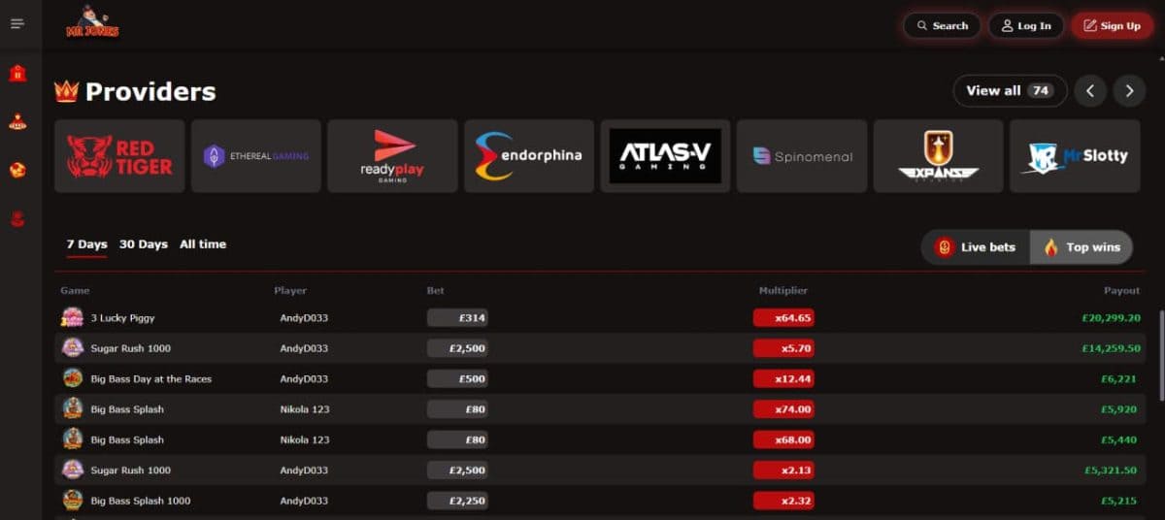Viewport: 1165px width, 520px height.
Task: Click the Payout column header
Action: 1122,291
